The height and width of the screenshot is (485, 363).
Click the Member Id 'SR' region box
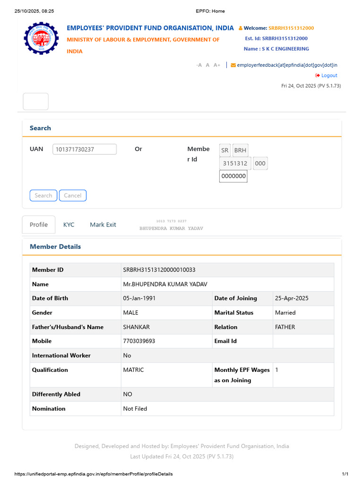[x=225, y=151]
